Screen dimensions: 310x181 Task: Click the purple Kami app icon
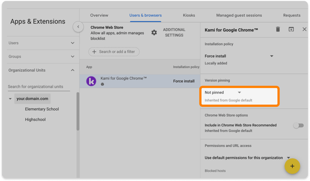click(91, 81)
